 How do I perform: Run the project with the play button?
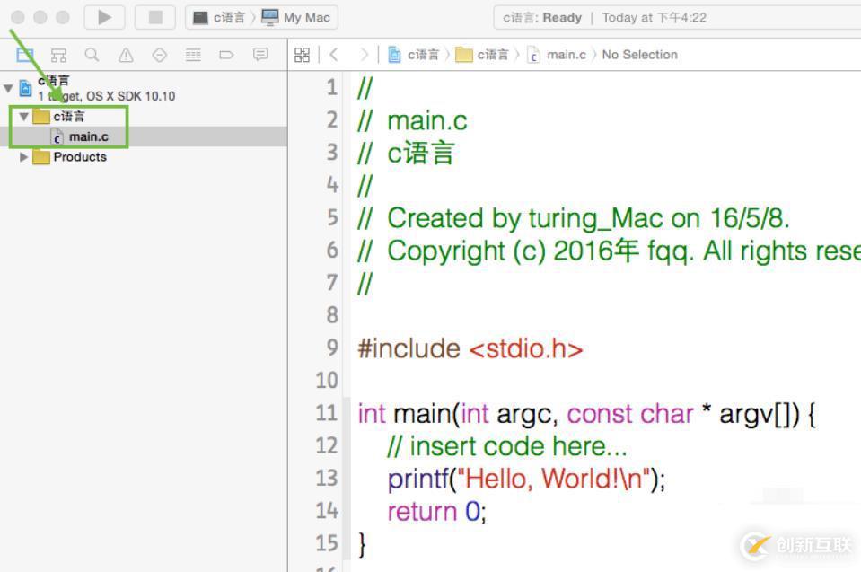point(102,16)
